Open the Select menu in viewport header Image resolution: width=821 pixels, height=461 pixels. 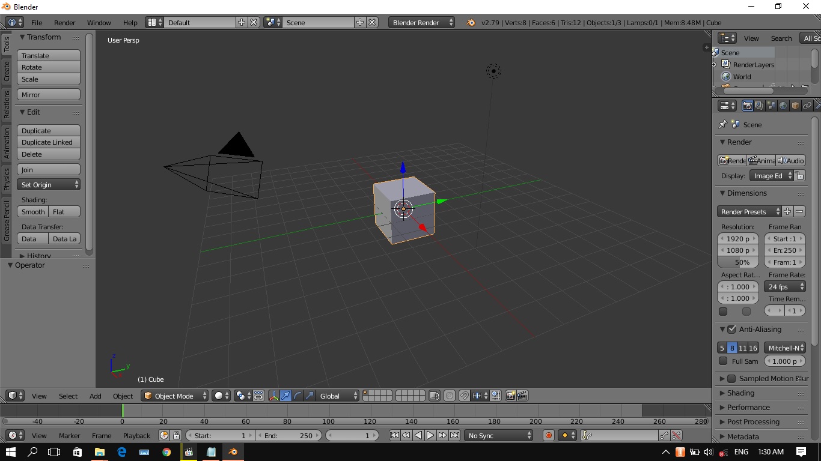68,396
